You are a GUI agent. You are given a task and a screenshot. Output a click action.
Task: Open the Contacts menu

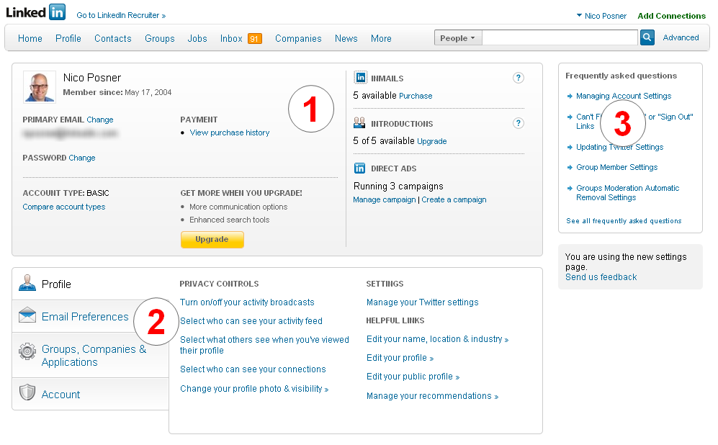(112, 38)
